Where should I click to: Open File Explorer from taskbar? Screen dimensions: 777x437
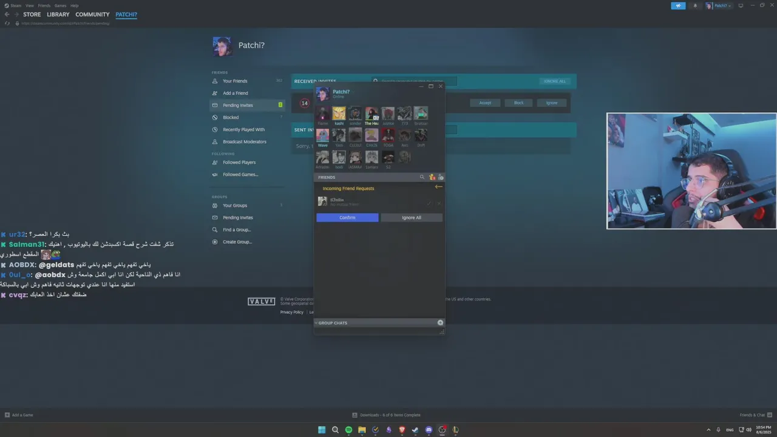pos(362,430)
